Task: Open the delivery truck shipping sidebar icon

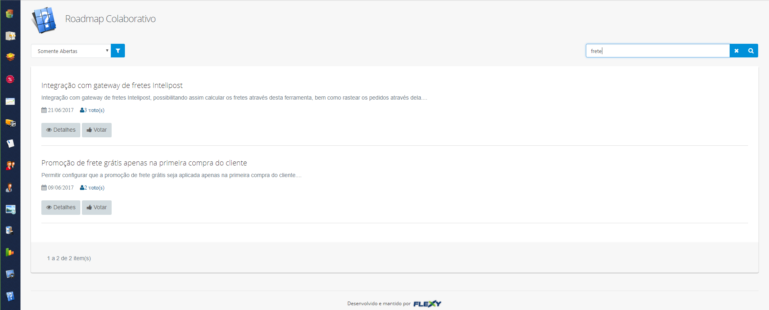Action: (10, 123)
